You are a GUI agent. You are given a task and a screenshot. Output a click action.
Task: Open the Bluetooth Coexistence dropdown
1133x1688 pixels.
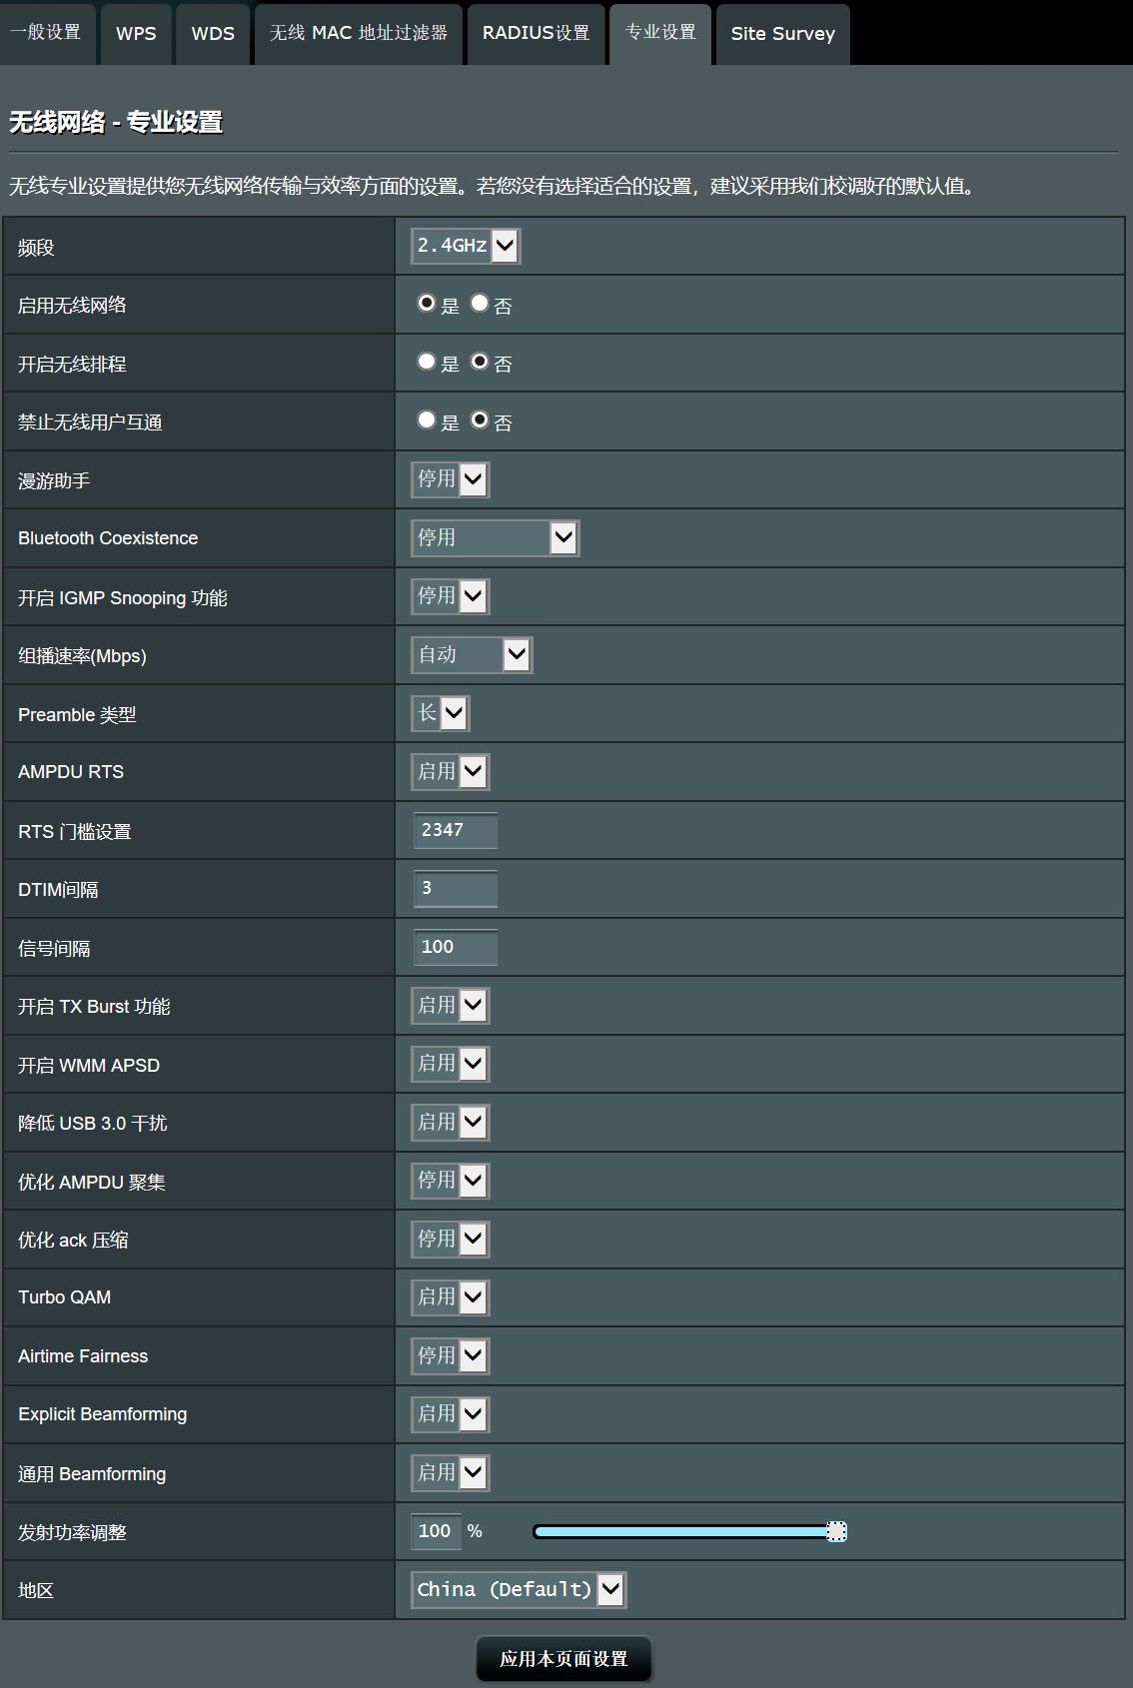(495, 538)
